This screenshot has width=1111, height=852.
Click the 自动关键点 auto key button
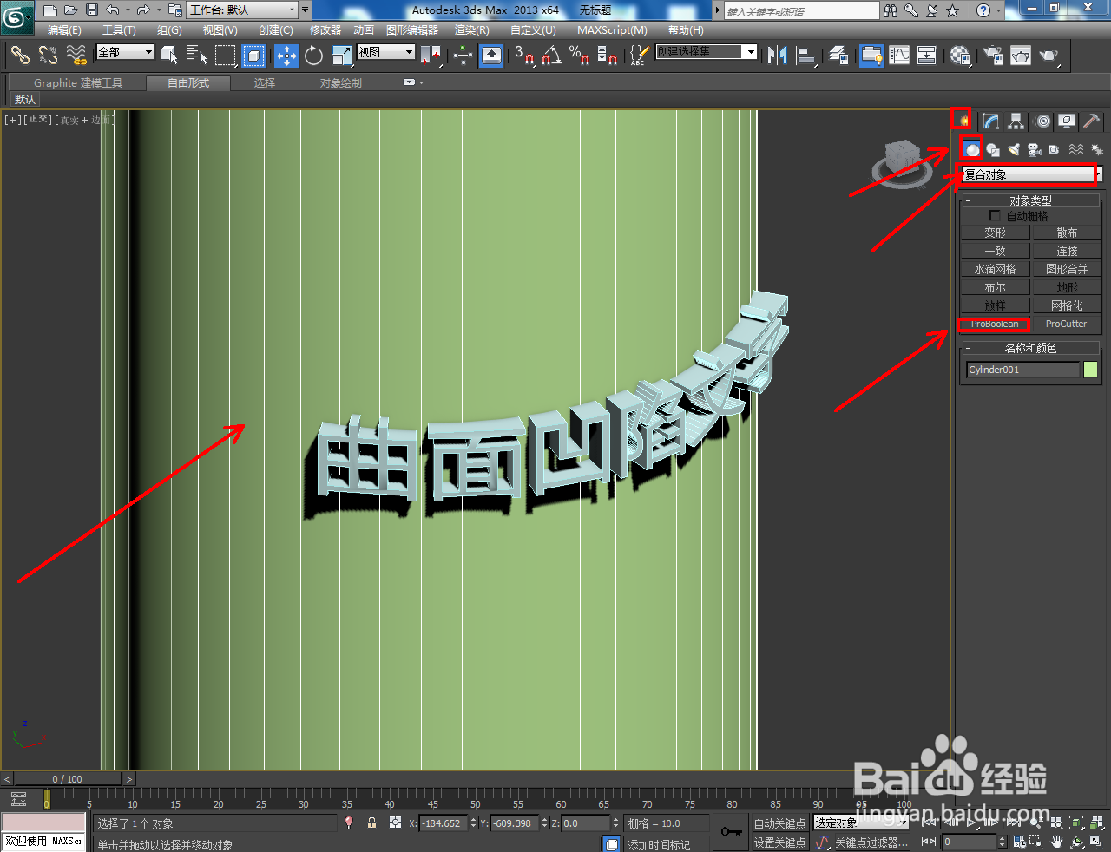pyautogui.click(x=779, y=823)
